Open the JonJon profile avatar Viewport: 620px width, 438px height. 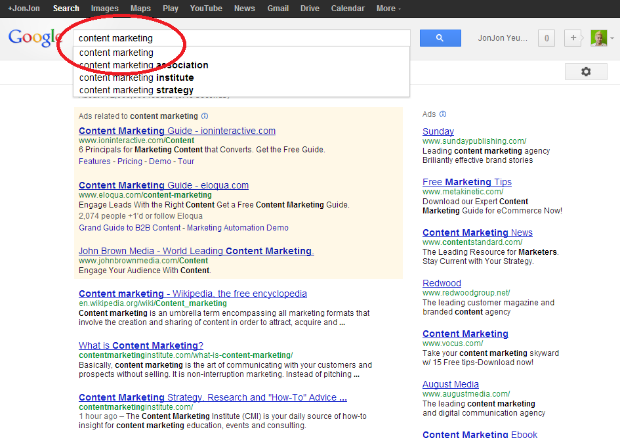tap(598, 38)
